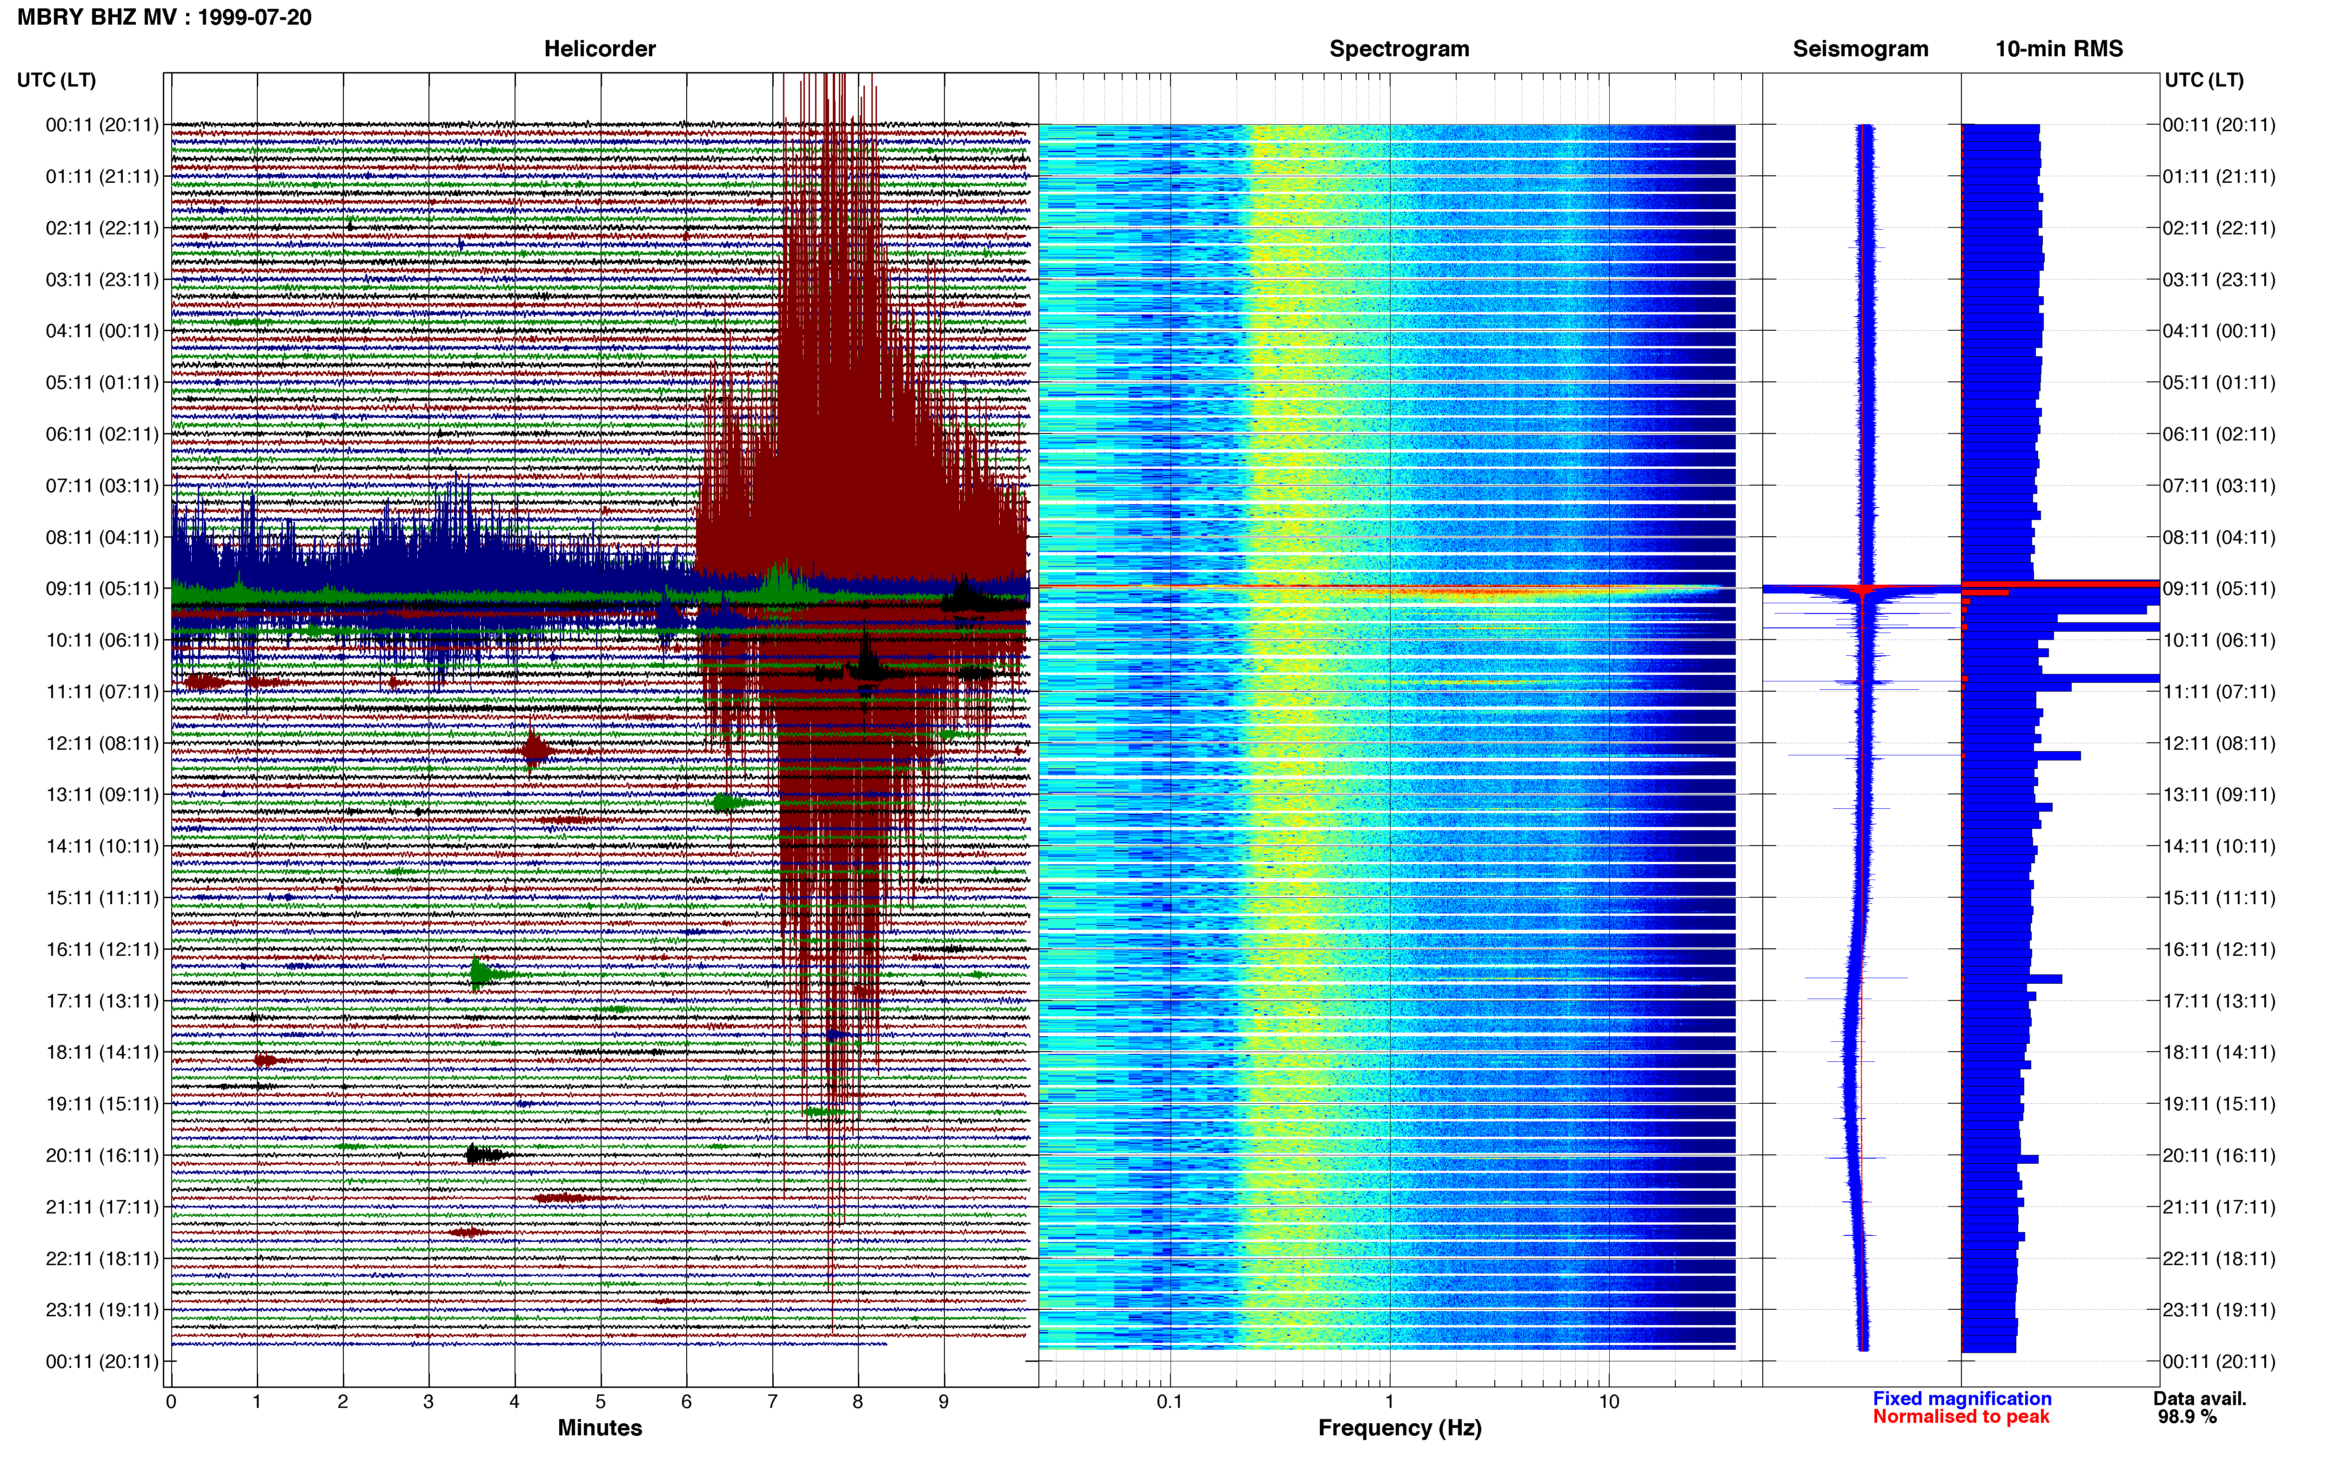Click the right-side '17:11 (13:11)' time label
2335x1460 pixels.
tap(2219, 1001)
